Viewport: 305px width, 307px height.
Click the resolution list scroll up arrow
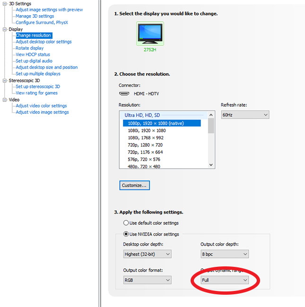(x=211, y=115)
